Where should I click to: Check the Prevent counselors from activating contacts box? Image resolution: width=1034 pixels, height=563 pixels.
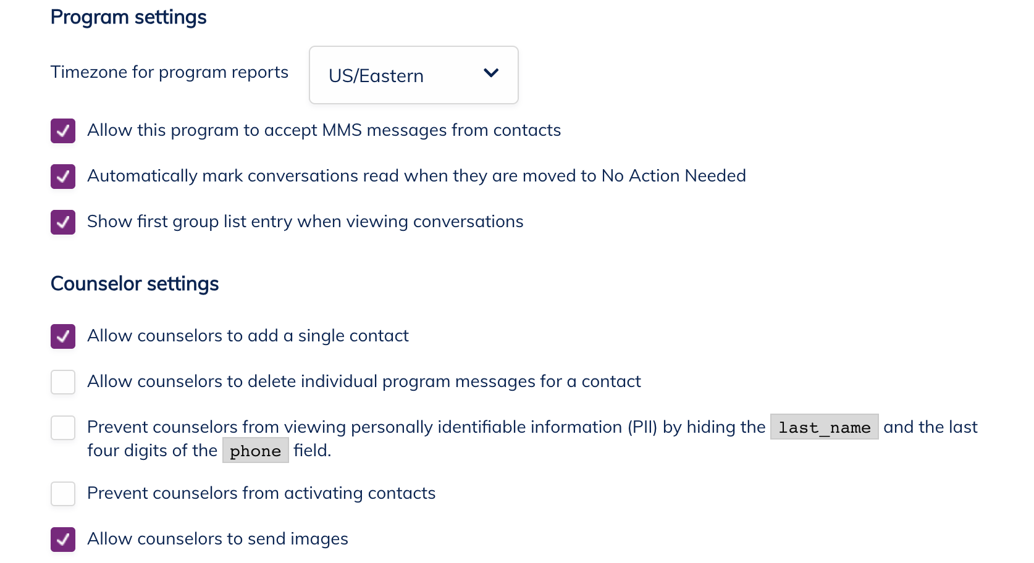(63, 494)
